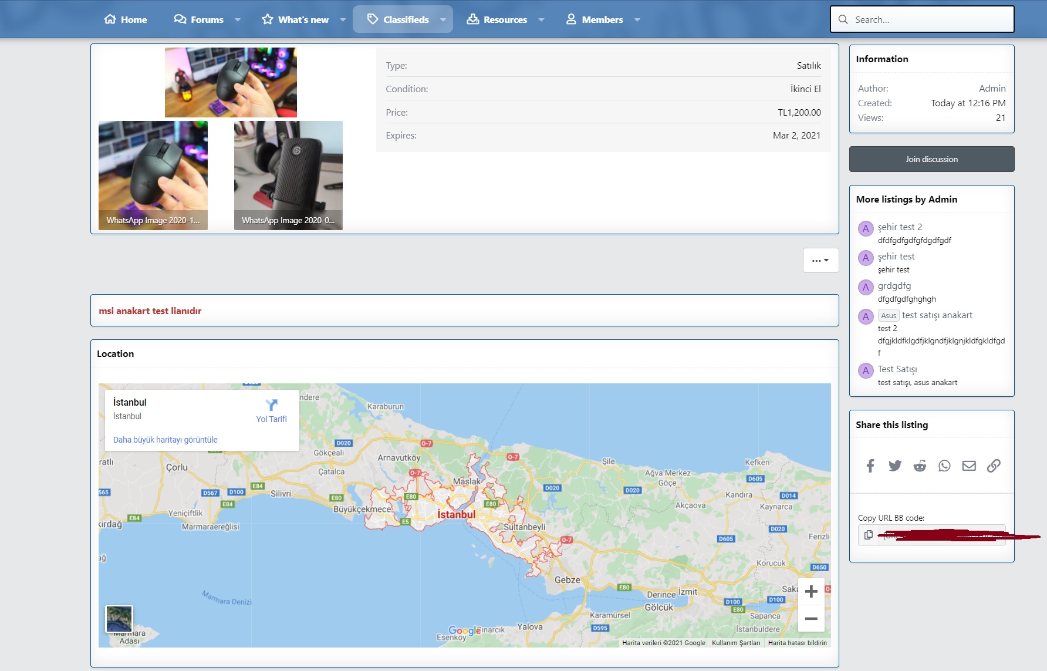Open the Home nav link
1047x671 pixels.
click(x=126, y=19)
